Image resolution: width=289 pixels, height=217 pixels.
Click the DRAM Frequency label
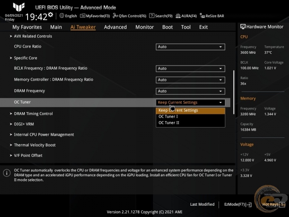coord(29,91)
